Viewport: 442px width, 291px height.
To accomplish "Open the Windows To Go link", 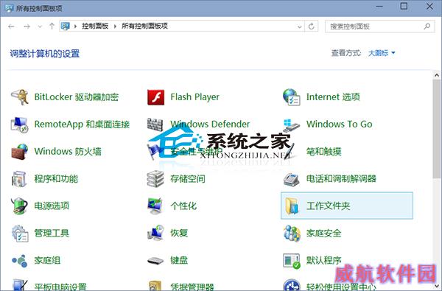I will coord(339,124).
